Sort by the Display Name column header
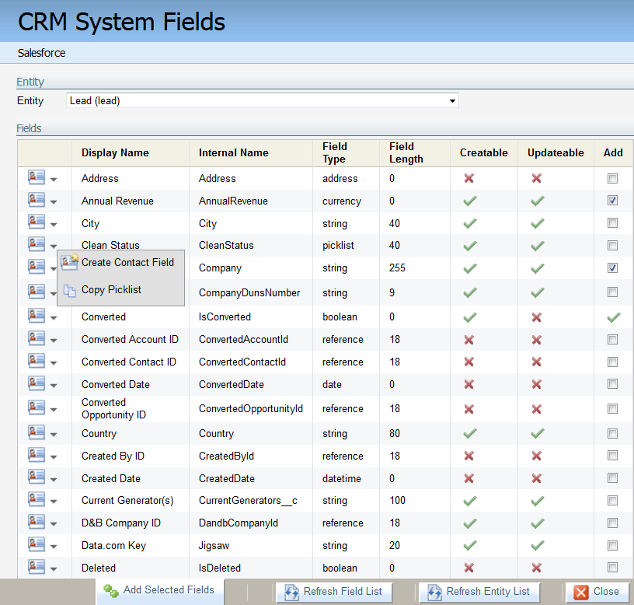The image size is (634, 605). point(115,152)
